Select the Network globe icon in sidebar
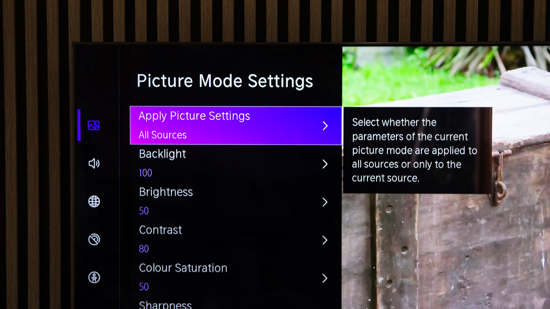Viewport: 550px width, 309px height. click(94, 201)
